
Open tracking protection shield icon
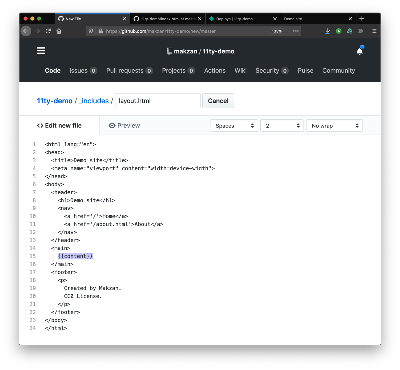[91, 31]
